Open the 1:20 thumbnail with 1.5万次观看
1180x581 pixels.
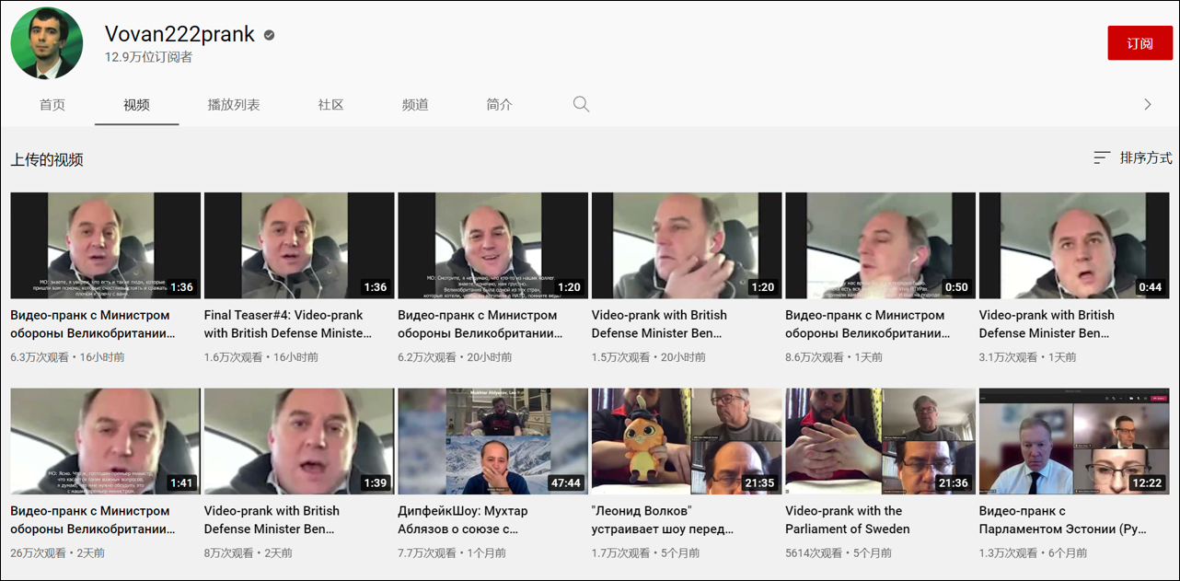click(x=687, y=246)
